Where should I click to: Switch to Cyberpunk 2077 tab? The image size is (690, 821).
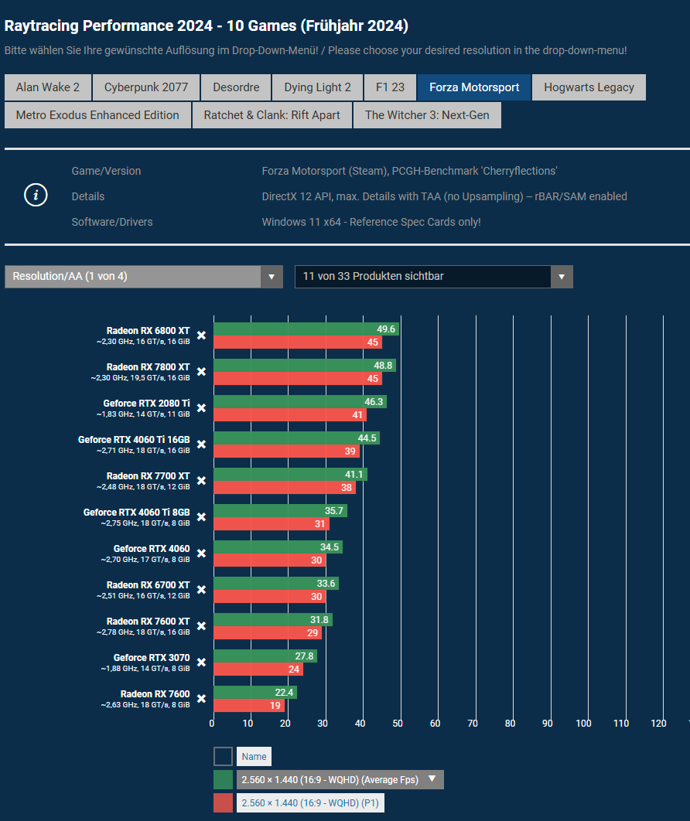(x=146, y=87)
